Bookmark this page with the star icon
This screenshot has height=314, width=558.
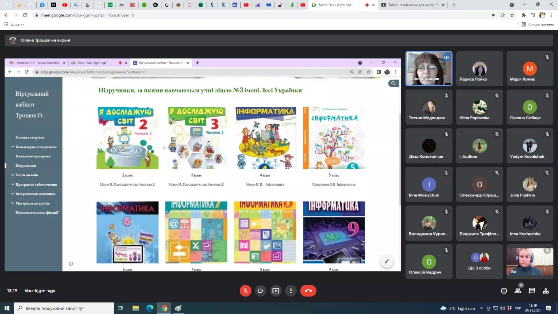click(x=512, y=15)
